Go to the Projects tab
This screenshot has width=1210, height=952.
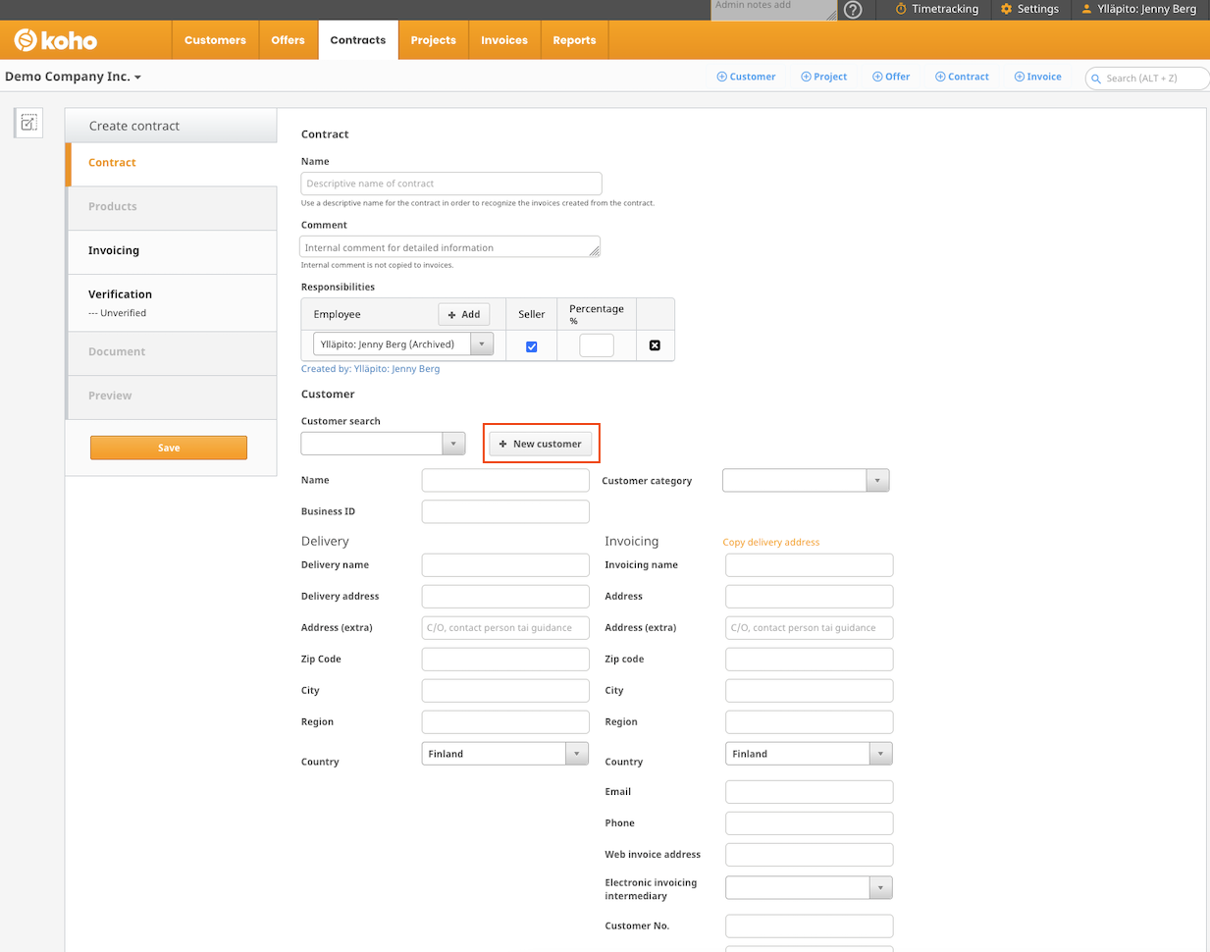pyautogui.click(x=434, y=40)
